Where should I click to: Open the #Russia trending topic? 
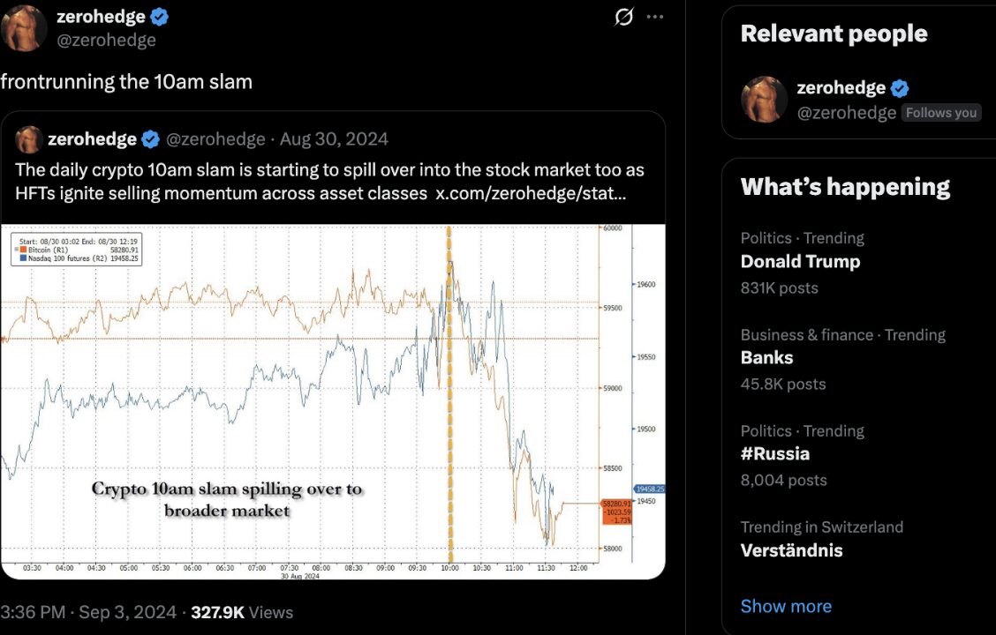click(x=774, y=454)
